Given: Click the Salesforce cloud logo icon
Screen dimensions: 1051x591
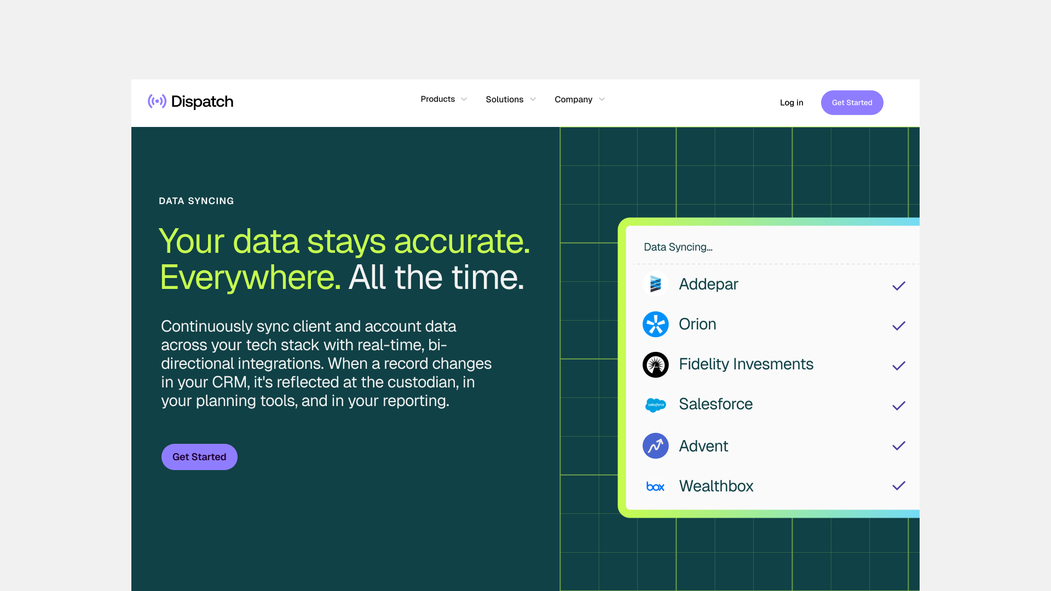Looking at the screenshot, I should pyautogui.click(x=655, y=405).
